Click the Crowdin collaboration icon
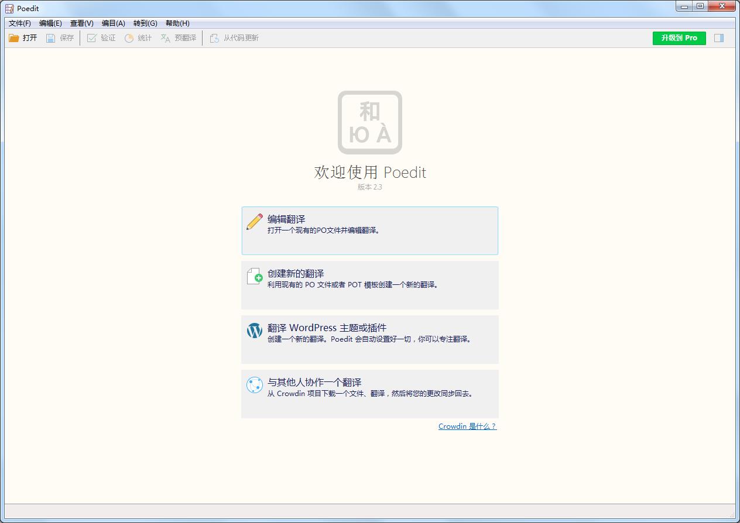Screen dimensions: 740x523 pyautogui.click(x=255, y=385)
